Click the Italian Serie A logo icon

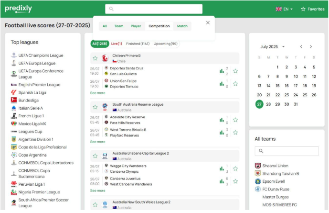point(14,108)
